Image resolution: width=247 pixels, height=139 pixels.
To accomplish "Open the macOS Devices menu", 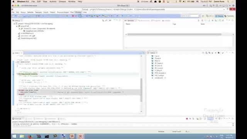I will [62, 2].
